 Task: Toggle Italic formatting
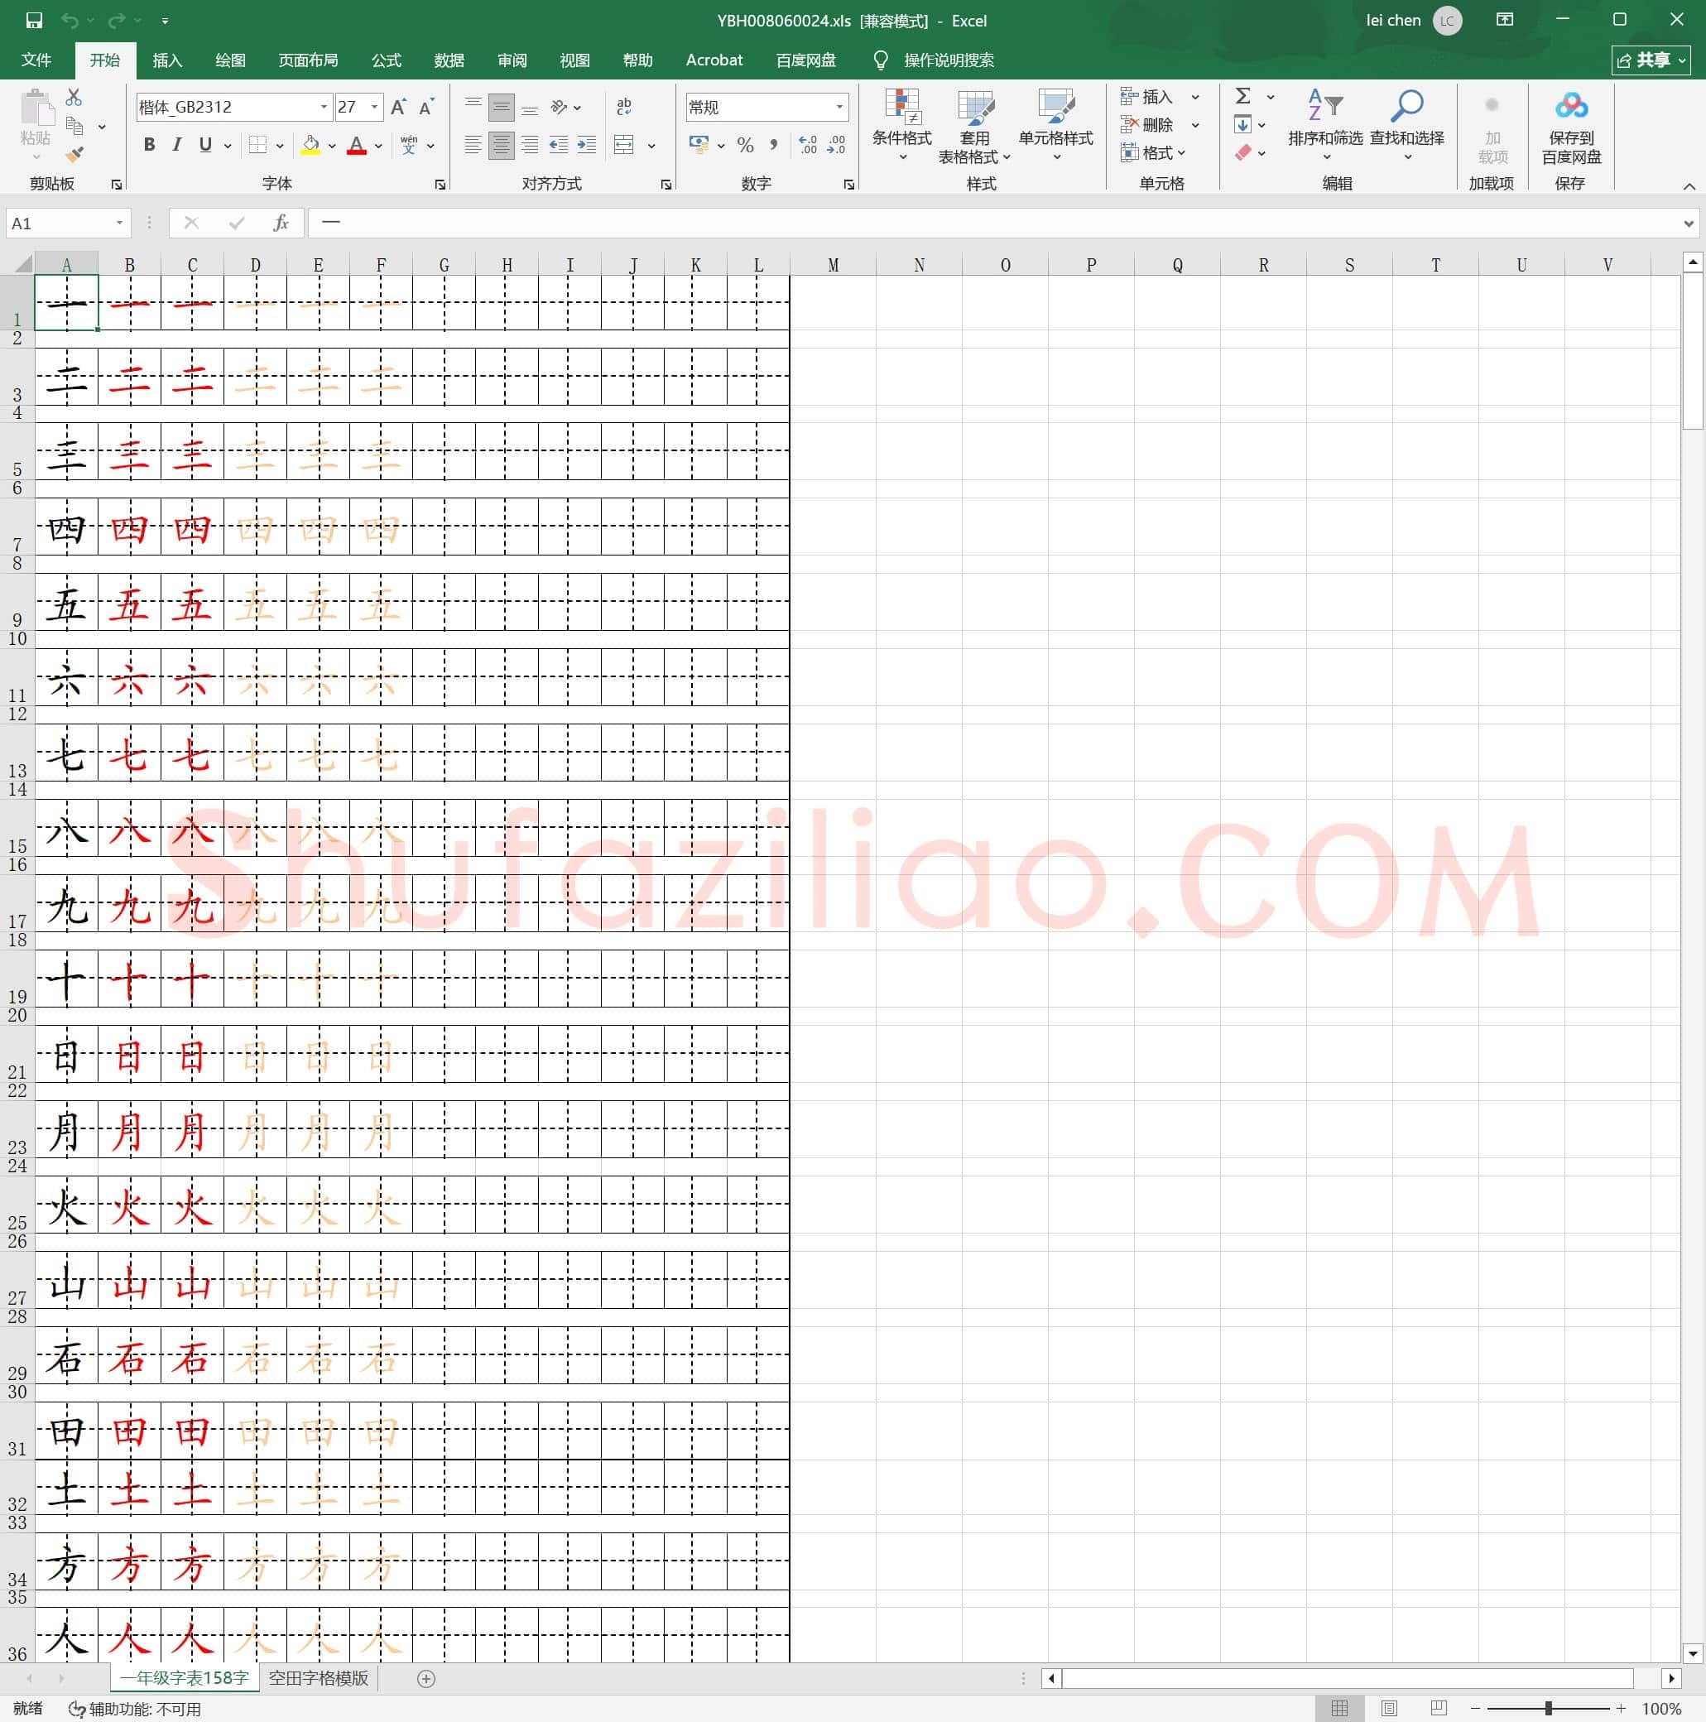pos(176,144)
